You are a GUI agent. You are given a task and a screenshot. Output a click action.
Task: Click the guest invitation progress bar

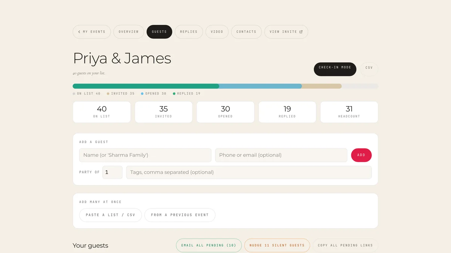[225, 86]
